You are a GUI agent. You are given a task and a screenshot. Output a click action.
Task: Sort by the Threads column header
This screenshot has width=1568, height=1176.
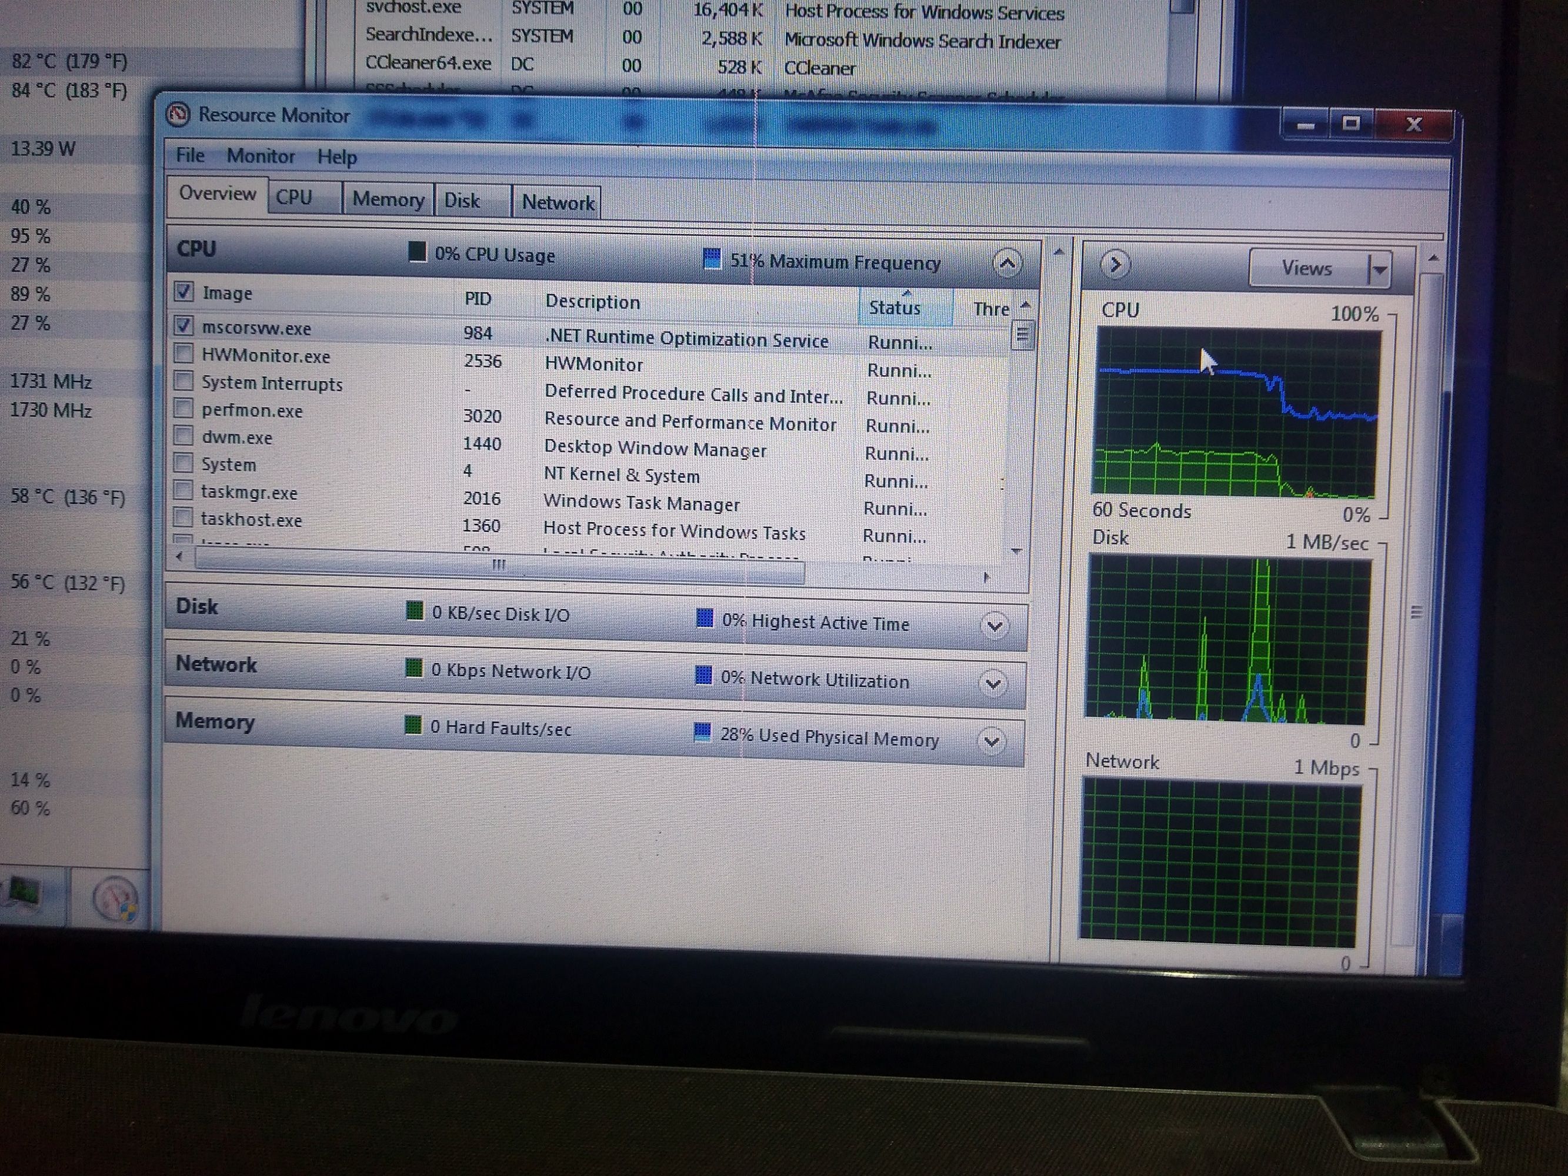coord(991,308)
